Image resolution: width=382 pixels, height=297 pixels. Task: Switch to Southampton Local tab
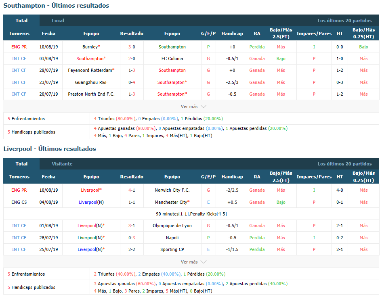coord(58,21)
